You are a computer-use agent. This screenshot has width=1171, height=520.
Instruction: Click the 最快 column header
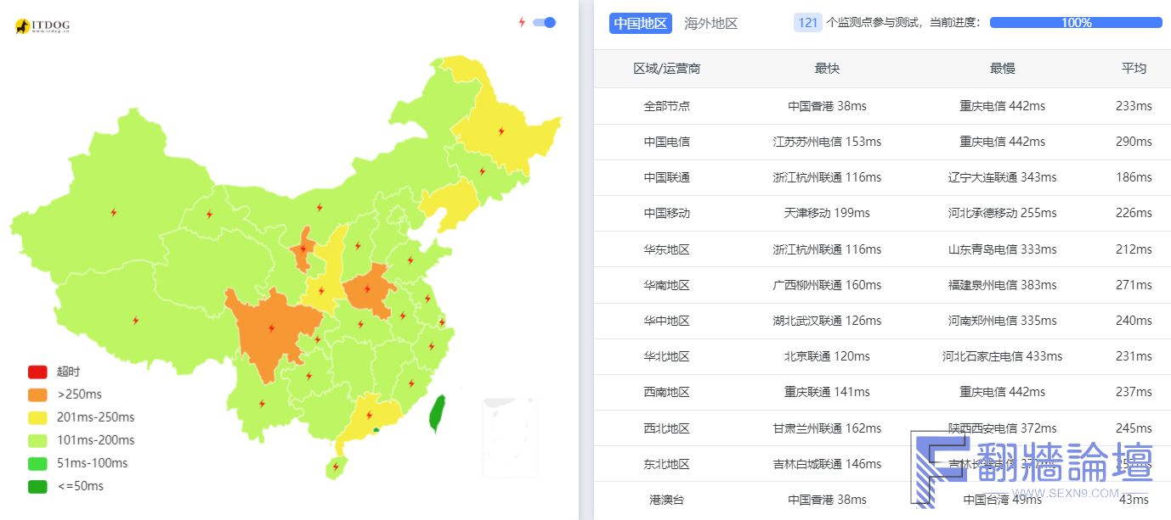pyautogui.click(x=827, y=69)
